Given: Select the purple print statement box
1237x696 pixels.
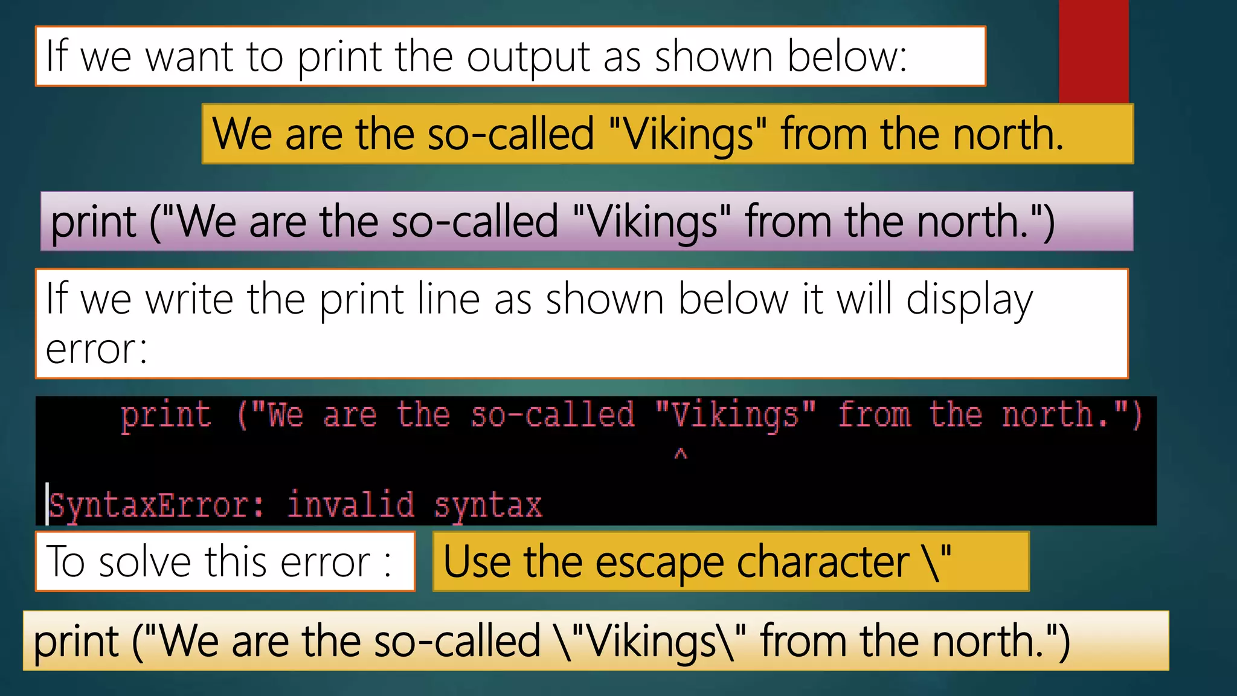Looking at the screenshot, I should tap(586, 221).
